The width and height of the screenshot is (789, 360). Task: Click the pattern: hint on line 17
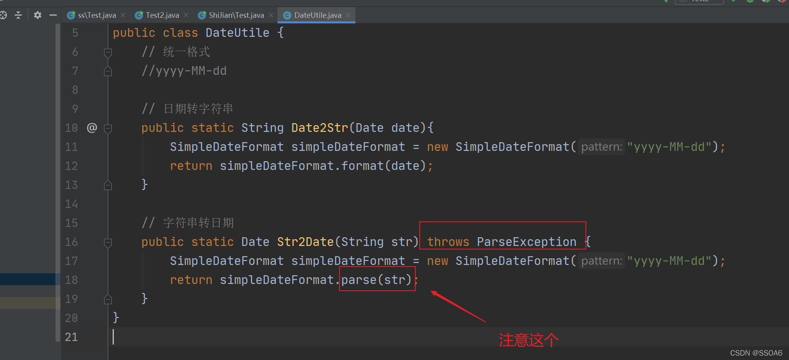click(x=601, y=261)
